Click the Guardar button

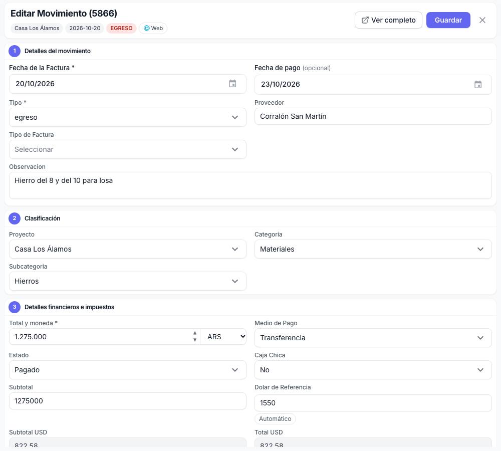click(448, 20)
